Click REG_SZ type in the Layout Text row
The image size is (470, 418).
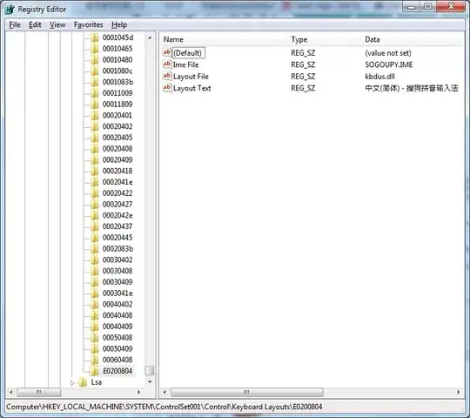(x=303, y=88)
